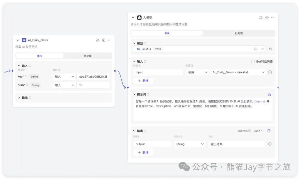Run the 大模型 node test play icon
Viewport: 300px width, 179px height.
[267, 18]
